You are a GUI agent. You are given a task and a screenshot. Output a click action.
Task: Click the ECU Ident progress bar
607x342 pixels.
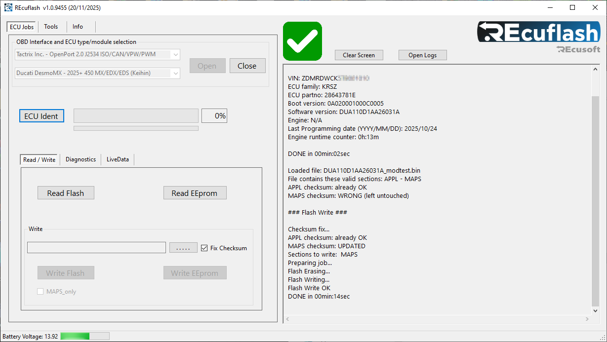point(136,115)
